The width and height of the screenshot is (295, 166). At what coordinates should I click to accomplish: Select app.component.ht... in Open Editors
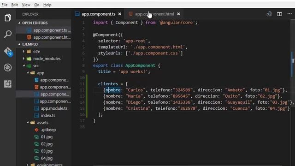pyautogui.click(x=43, y=37)
